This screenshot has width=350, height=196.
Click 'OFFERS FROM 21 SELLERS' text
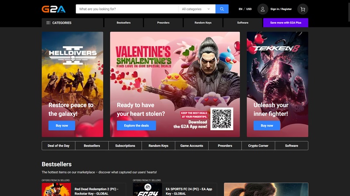147,180
